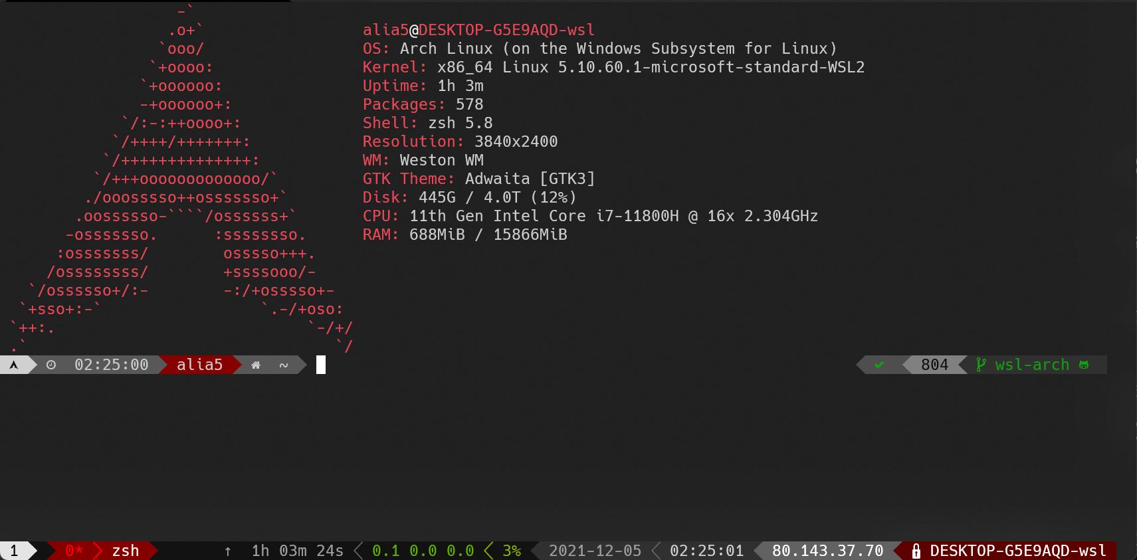
Task: Click the tilde directory path in prompt
Action: click(x=284, y=365)
